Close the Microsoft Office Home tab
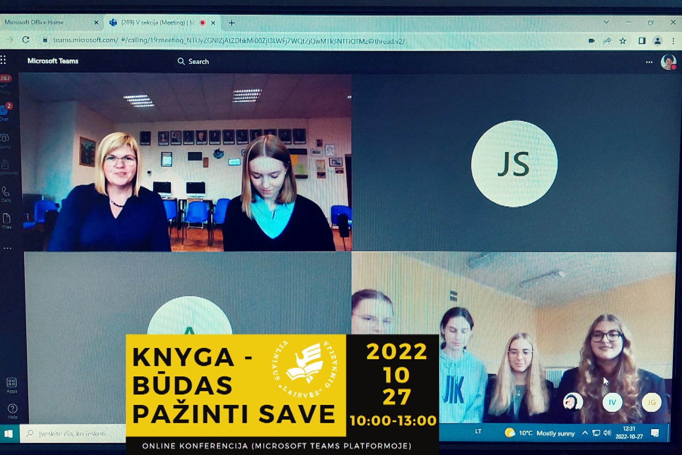The image size is (682, 455). coord(96,22)
